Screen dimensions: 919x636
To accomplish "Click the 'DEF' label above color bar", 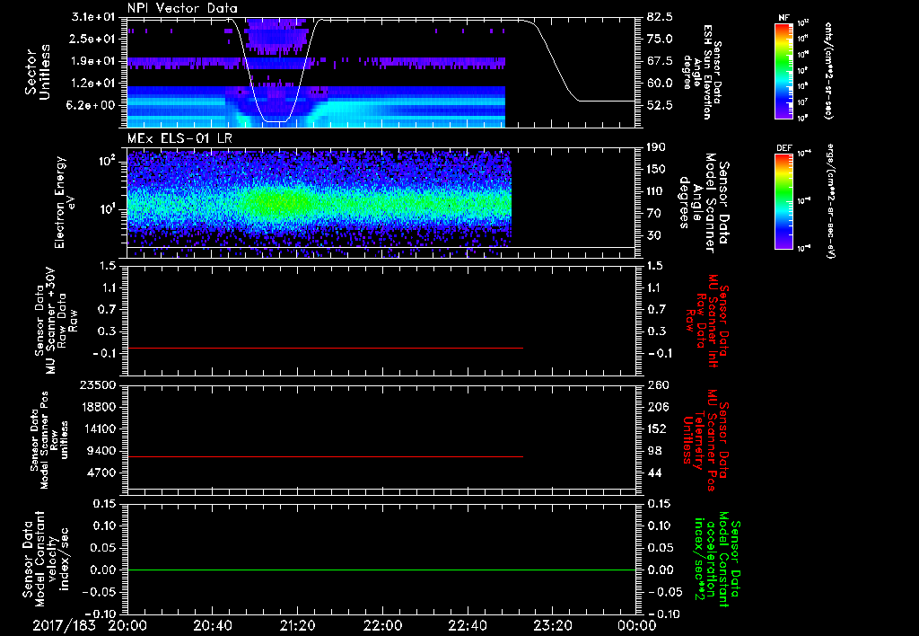I will point(783,148).
